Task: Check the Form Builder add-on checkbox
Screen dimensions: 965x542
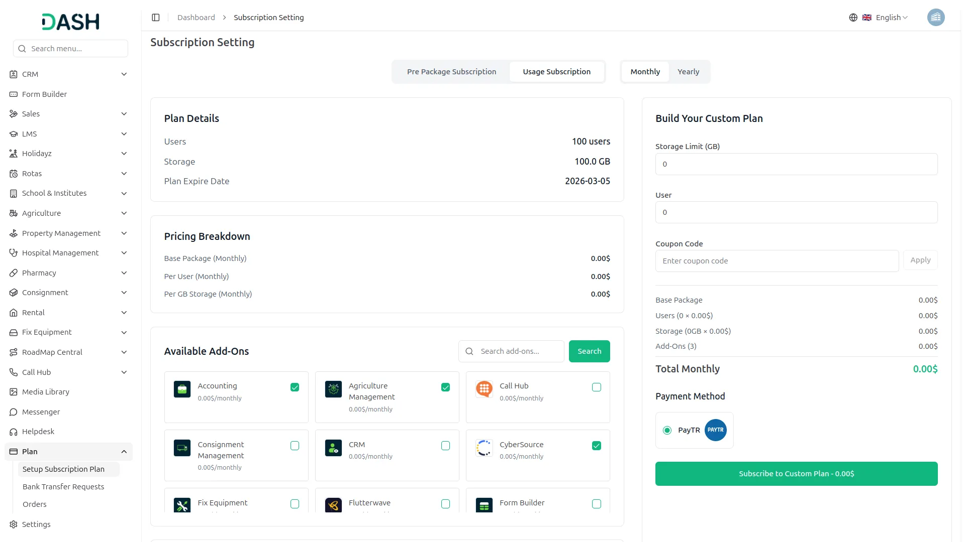Action: coord(597,504)
